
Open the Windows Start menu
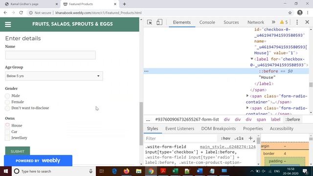click(6, 171)
